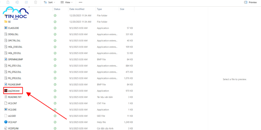Open the See more three-dots menu
261x130 pixels.
click(x=81, y=2)
